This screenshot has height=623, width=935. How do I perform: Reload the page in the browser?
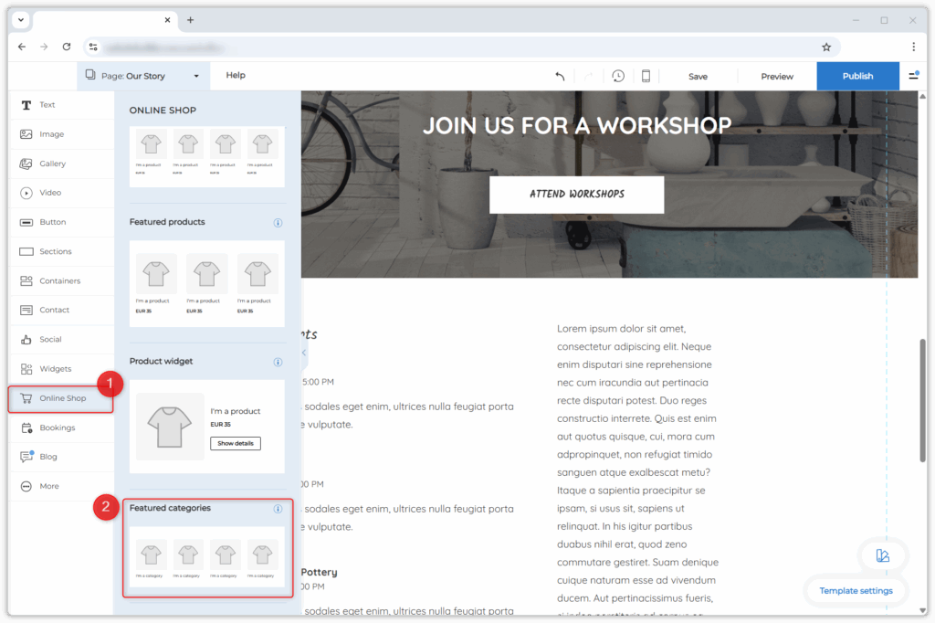[67, 47]
